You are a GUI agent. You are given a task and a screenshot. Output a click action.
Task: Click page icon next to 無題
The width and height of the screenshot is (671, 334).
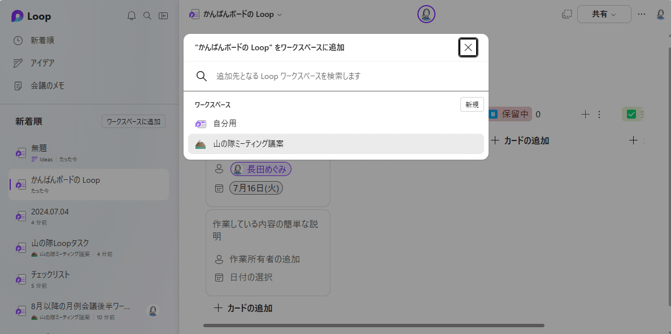coord(20,153)
